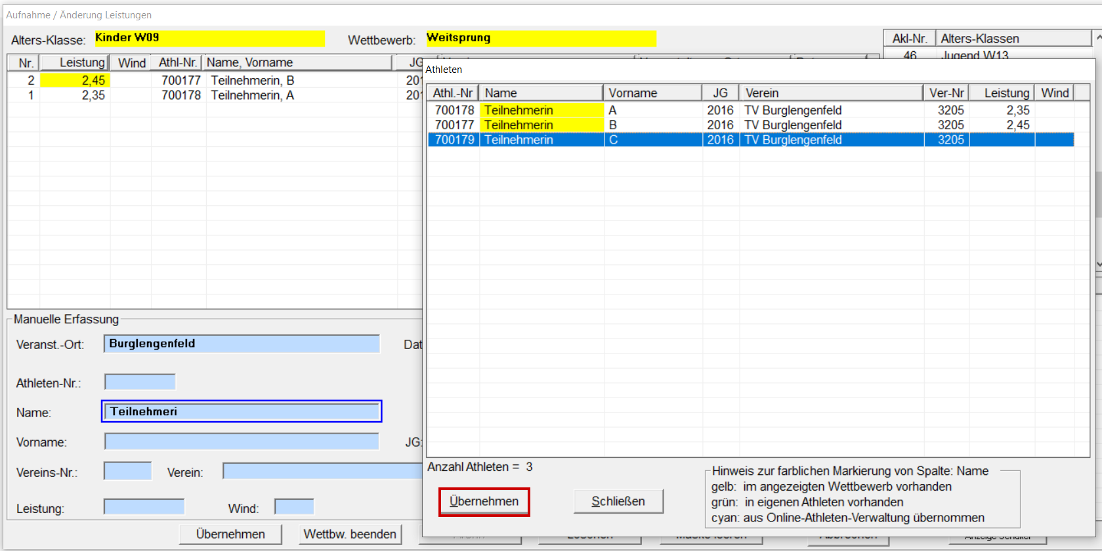Viewport: 1102px width, 551px height.
Task: Select result row for Teilnehmerin, A
Action: point(197,95)
